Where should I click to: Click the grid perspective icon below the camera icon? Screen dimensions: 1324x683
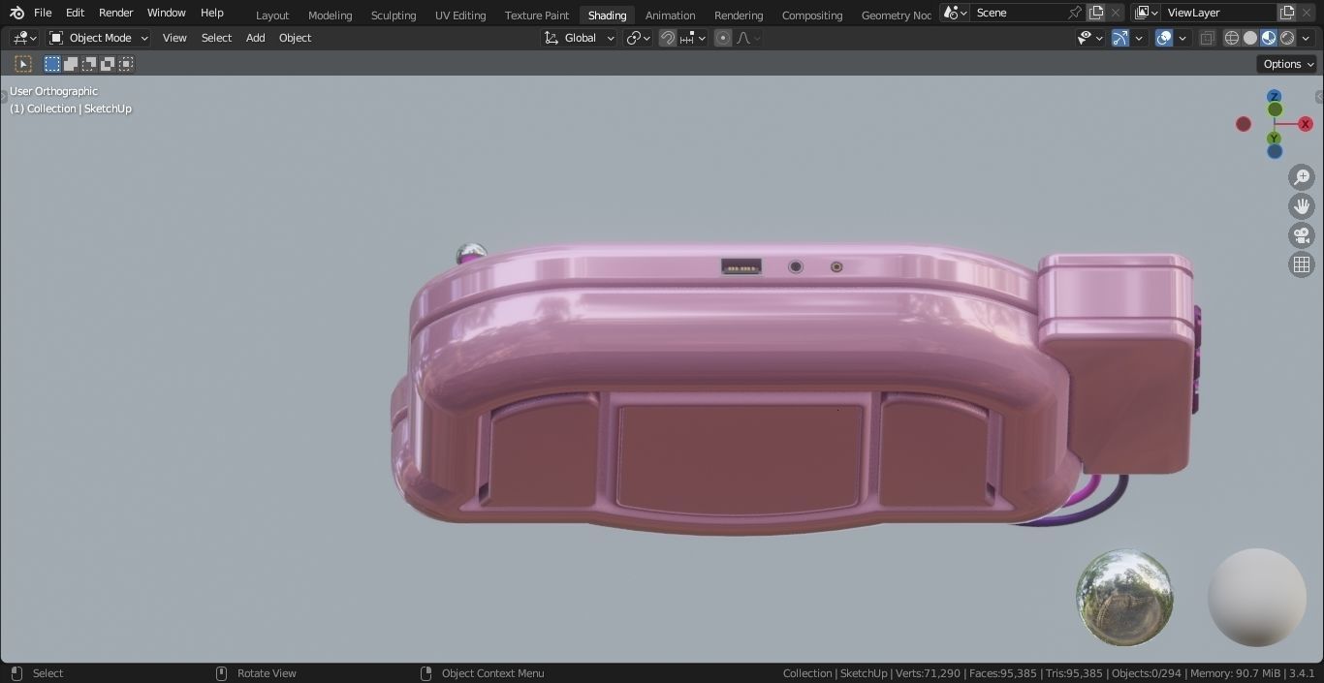(x=1302, y=264)
